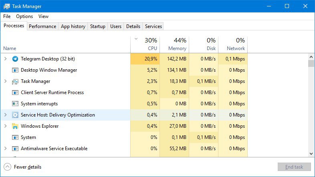Select the Desktop Window Manager row name
This screenshot has width=315, height=177.
tap(49, 70)
